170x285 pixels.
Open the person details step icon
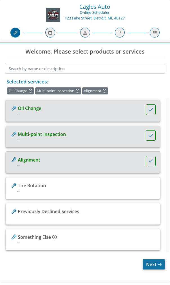click(85, 33)
